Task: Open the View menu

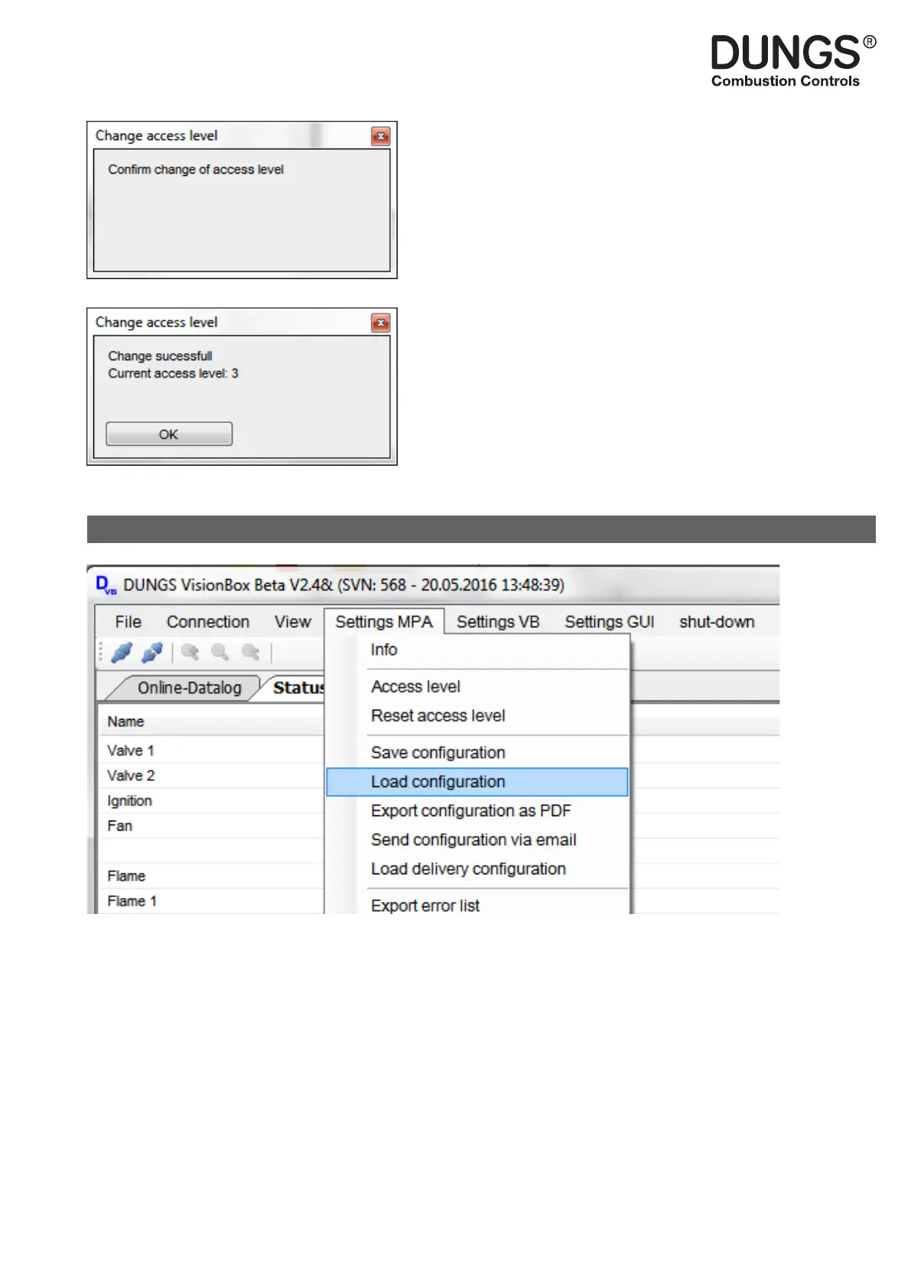Action: (293, 622)
